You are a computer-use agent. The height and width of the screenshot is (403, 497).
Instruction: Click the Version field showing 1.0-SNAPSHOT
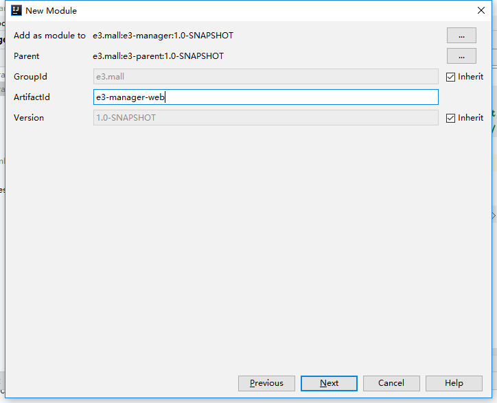265,118
